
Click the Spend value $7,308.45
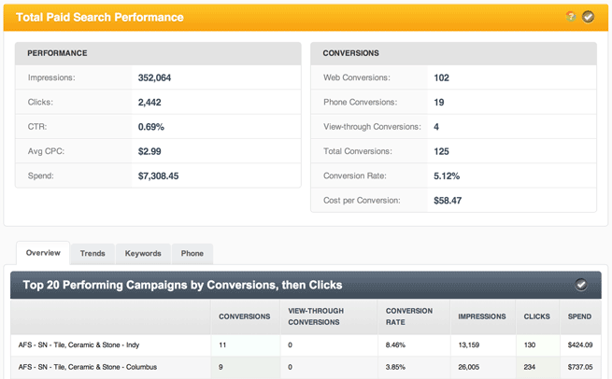click(158, 175)
